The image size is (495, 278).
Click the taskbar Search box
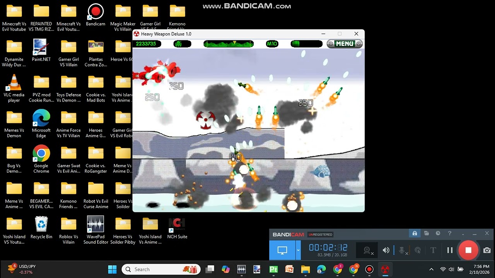[x=161, y=270]
